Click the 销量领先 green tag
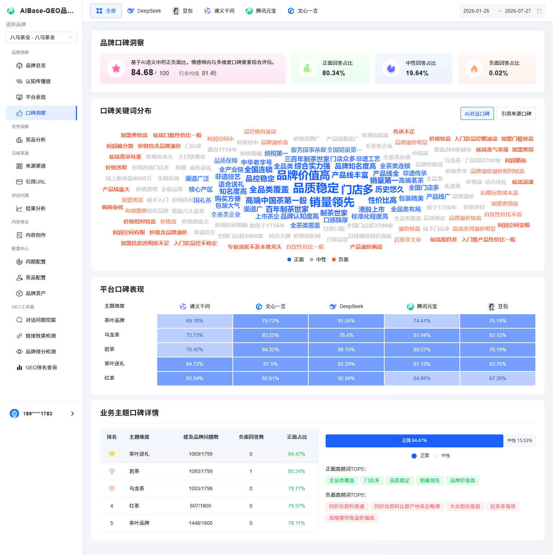 click(x=430, y=480)
